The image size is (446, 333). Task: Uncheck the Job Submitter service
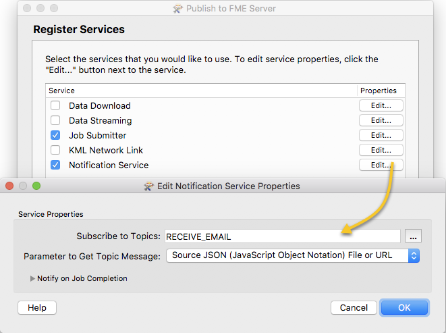(55, 135)
